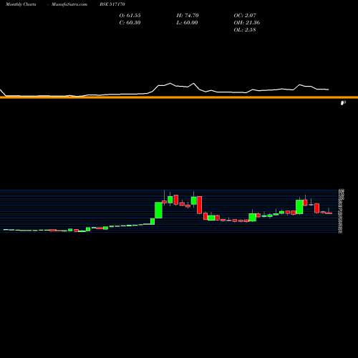
Task: Select the open value 'O: 61.55'
Action: [x=130, y=15]
